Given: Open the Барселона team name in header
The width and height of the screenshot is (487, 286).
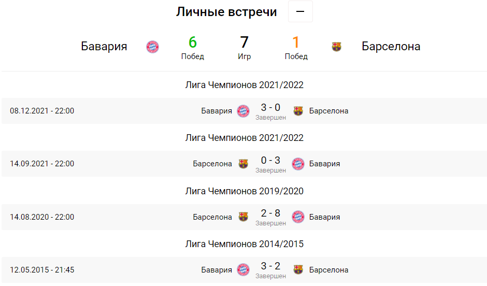Looking at the screenshot, I should [x=391, y=46].
